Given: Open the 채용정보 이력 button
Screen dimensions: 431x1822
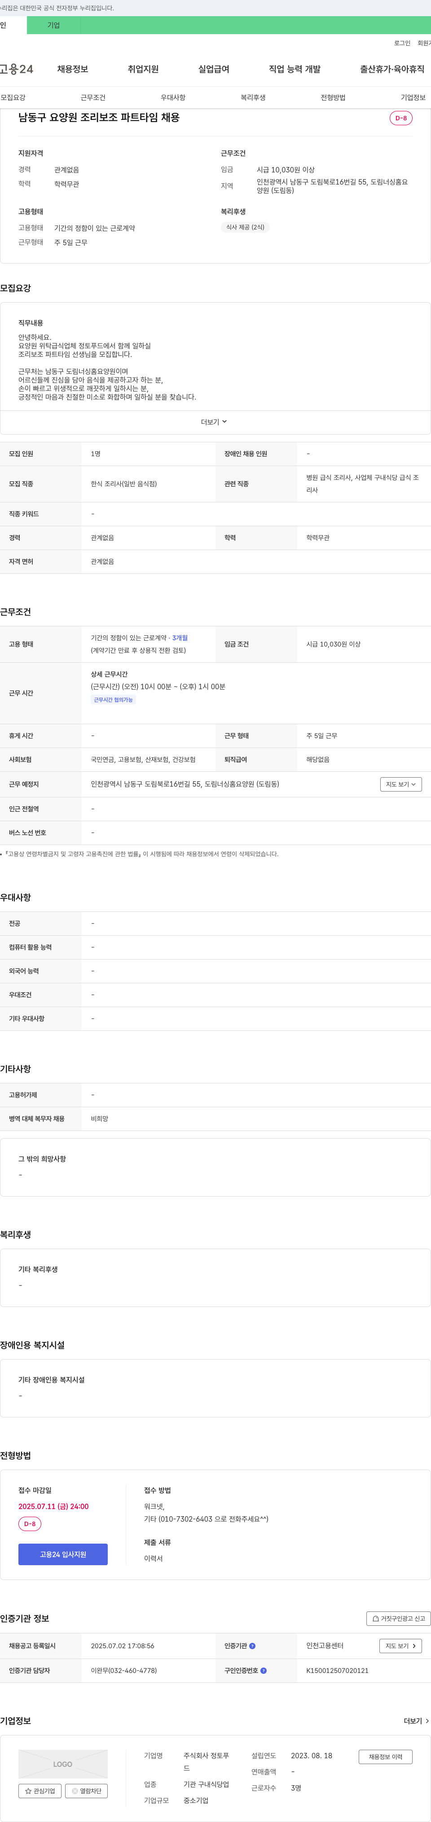Looking at the screenshot, I should point(385,1757).
